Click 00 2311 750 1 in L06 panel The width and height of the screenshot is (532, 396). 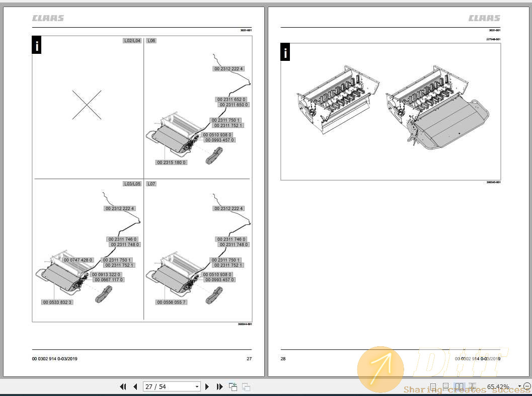(225, 120)
